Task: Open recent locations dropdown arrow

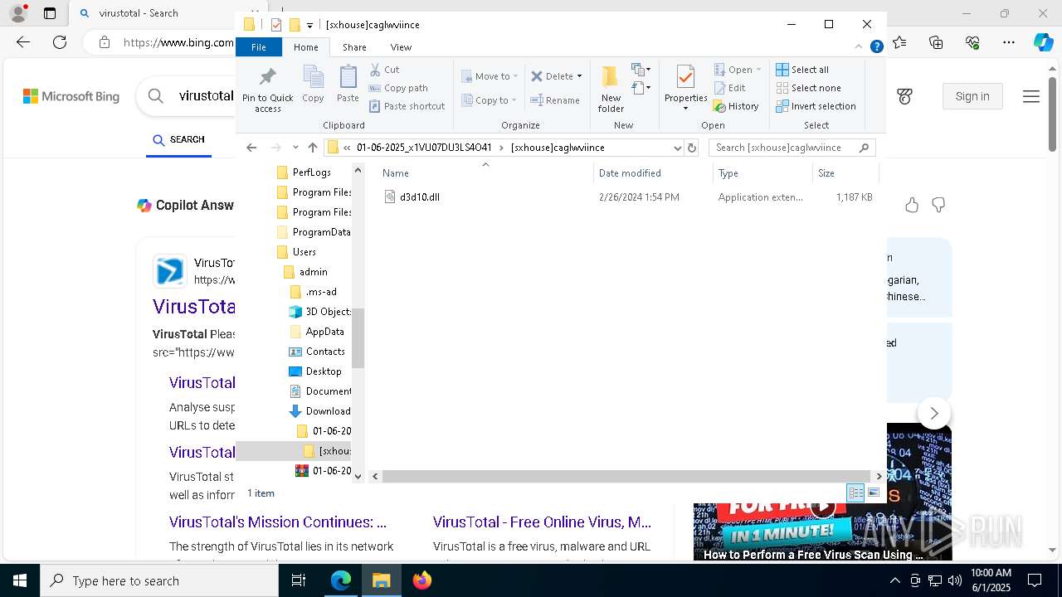Action: pos(295,148)
